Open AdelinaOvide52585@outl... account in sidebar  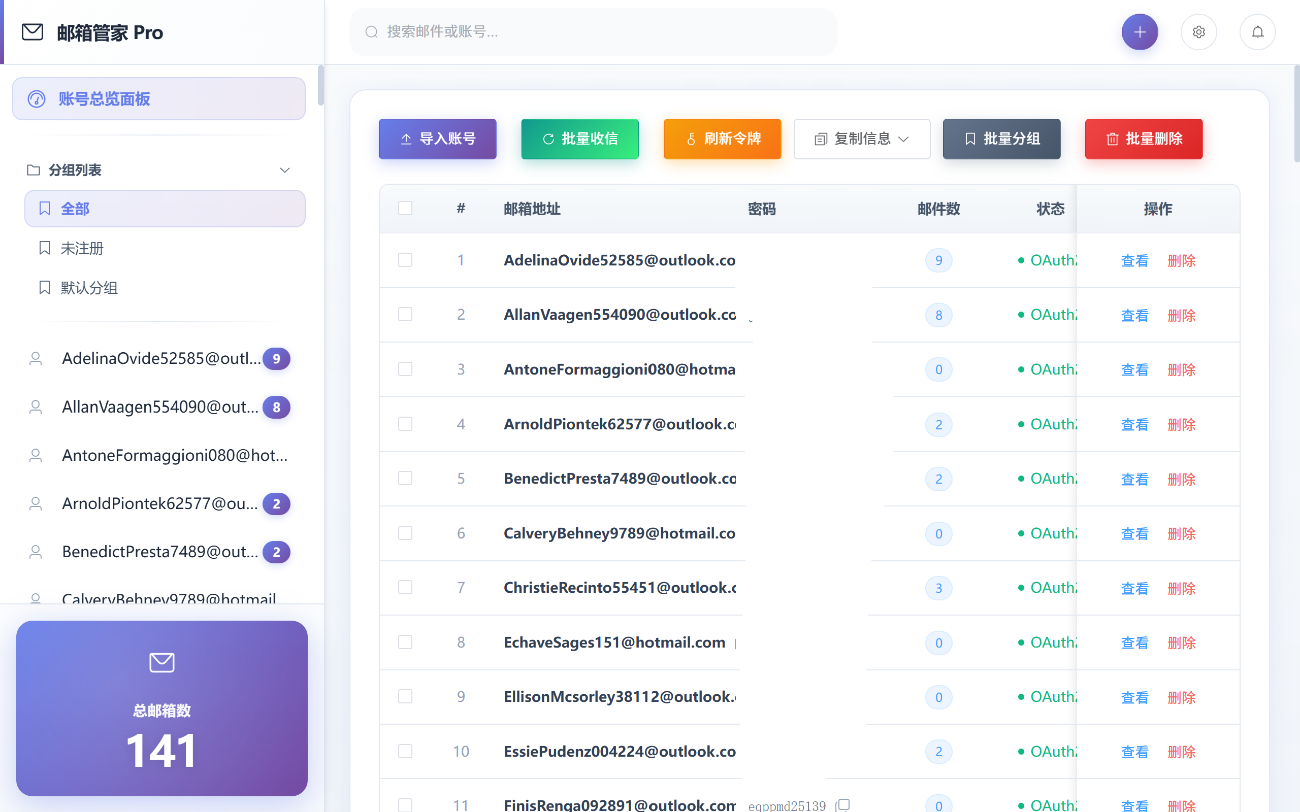tap(159, 358)
